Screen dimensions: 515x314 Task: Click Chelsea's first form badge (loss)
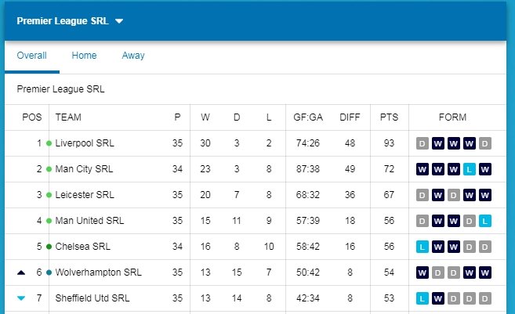(423, 247)
